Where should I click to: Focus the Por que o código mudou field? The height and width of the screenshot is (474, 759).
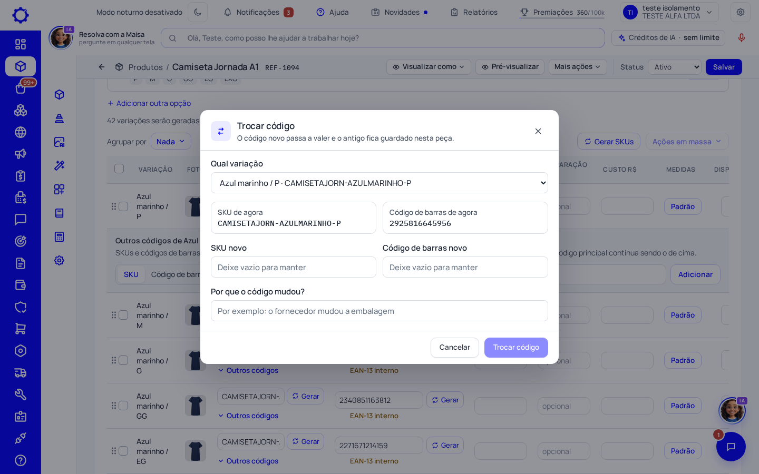[x=379, y=311]
